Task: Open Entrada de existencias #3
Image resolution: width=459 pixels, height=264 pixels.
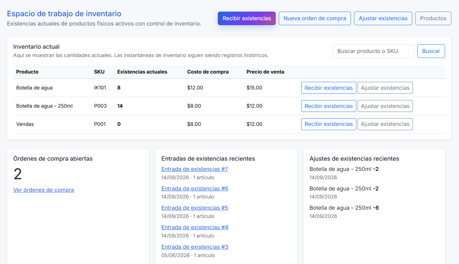Action: point(195,247)
